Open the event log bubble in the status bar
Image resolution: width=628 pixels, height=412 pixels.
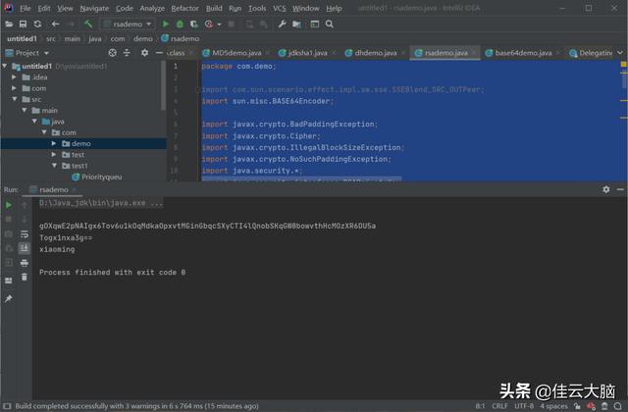coord(618,406)
